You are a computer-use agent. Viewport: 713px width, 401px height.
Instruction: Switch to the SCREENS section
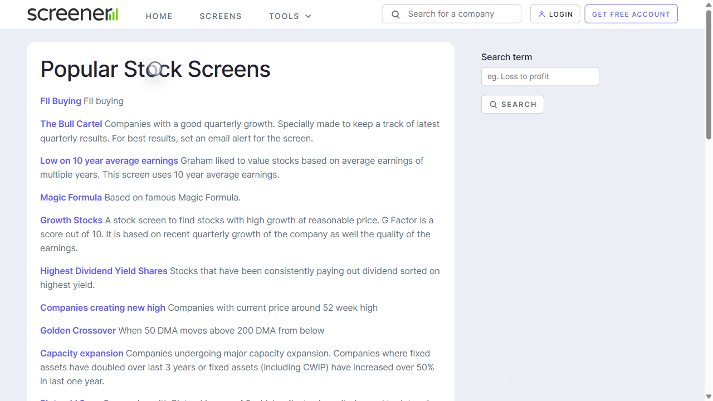(221, 16)
